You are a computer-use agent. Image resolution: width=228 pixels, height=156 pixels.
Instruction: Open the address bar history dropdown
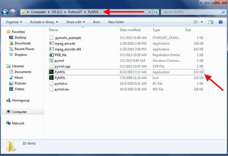click(x=149, y=12)
